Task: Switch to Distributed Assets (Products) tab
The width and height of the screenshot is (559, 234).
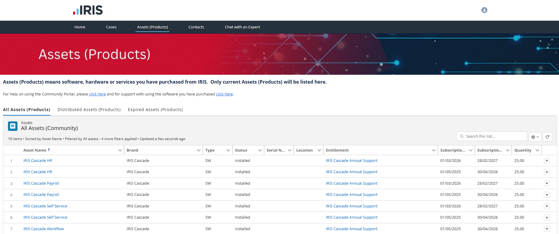Action: point(89,110)
